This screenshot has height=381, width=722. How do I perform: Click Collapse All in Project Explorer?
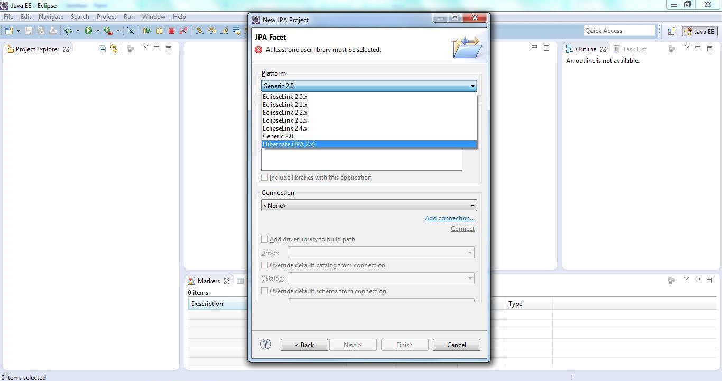click(102, 49)
